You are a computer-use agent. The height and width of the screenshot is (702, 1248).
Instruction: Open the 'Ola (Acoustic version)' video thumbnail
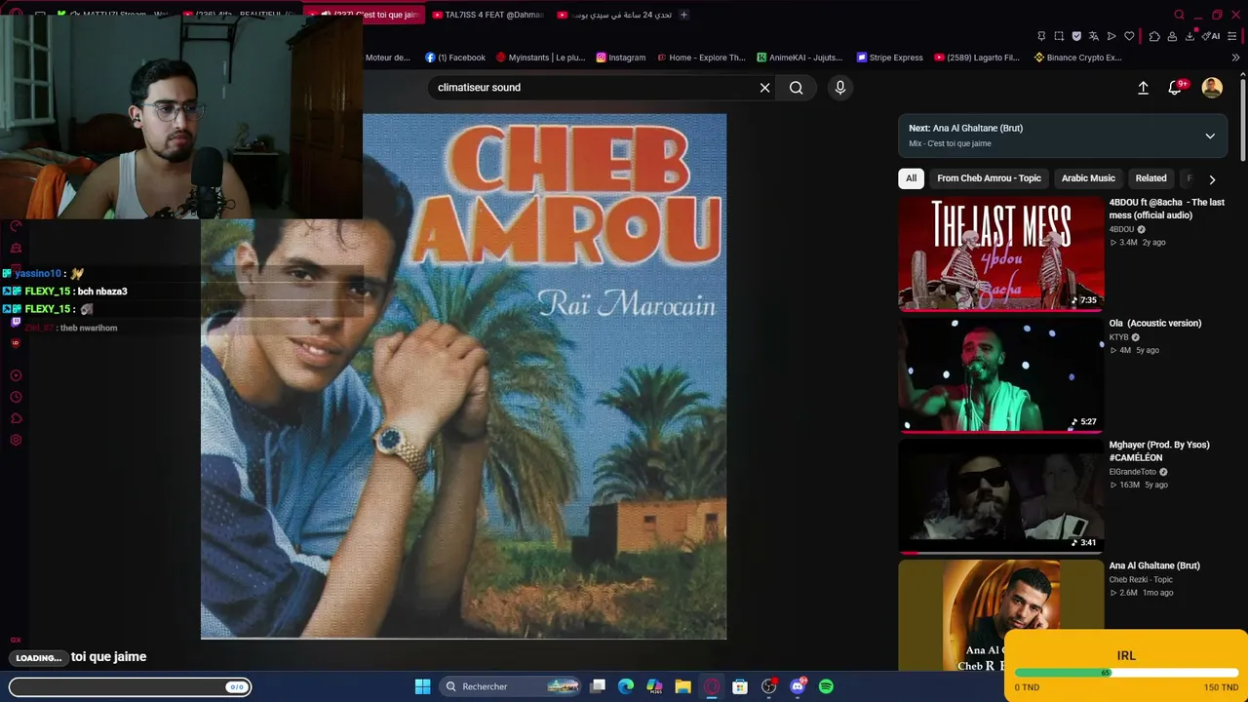click(1000, 374)
